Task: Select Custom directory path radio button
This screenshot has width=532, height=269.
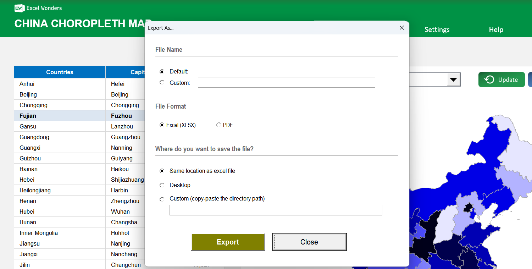Action: tap(162, 199)
